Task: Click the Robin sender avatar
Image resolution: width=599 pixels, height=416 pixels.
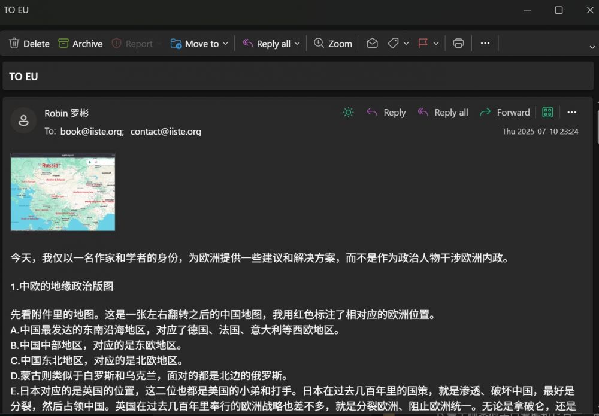Action: [x=23, y=120]
